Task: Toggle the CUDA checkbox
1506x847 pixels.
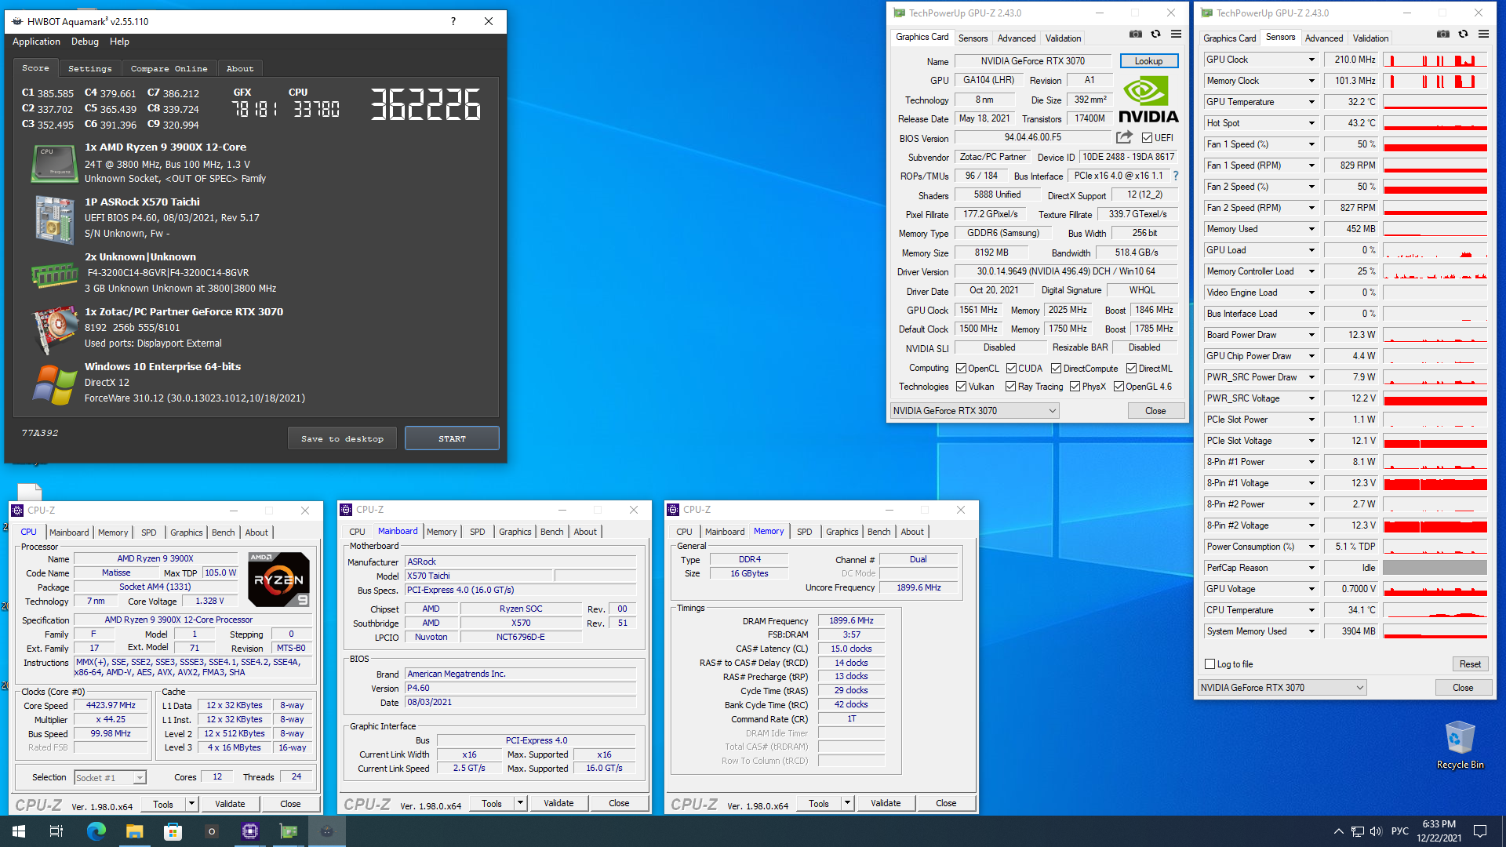Action: tap(1012, 369)
